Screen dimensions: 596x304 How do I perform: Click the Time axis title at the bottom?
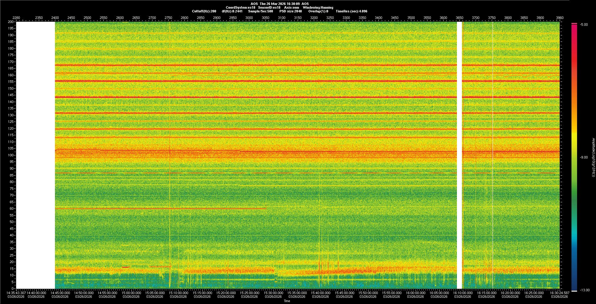pyautogui.click(x=287, y=301)
